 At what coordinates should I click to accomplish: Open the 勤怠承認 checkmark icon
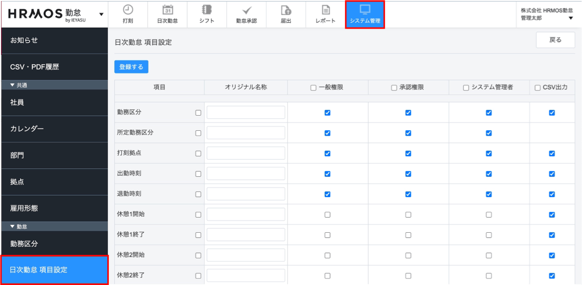(x=246, y=10)
